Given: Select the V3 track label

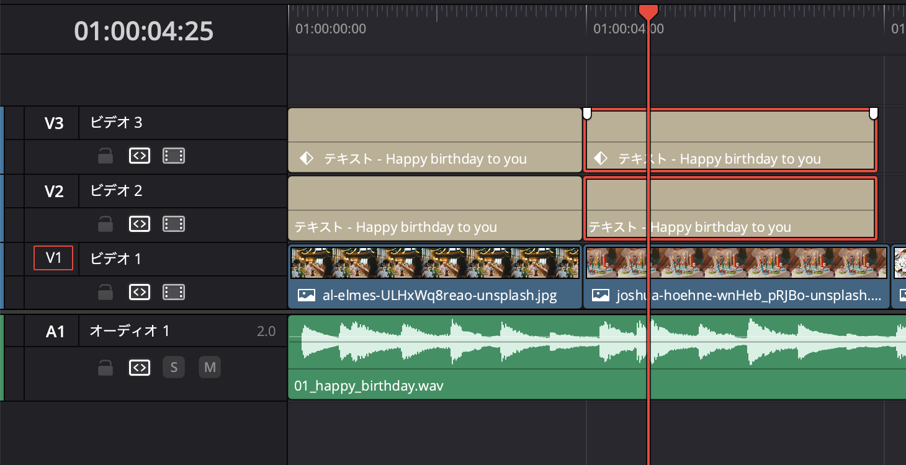Looking at the screenshot, I should coord(54,123).
